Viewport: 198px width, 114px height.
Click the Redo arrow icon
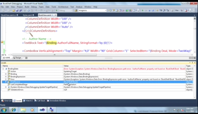[x=42, y=11]
